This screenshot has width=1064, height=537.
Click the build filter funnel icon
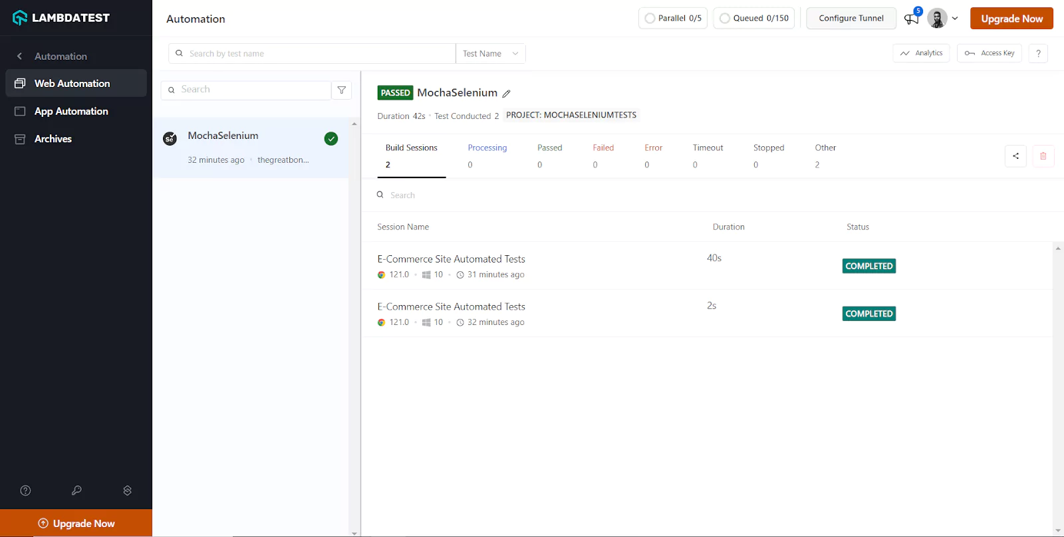coord(342,90)
